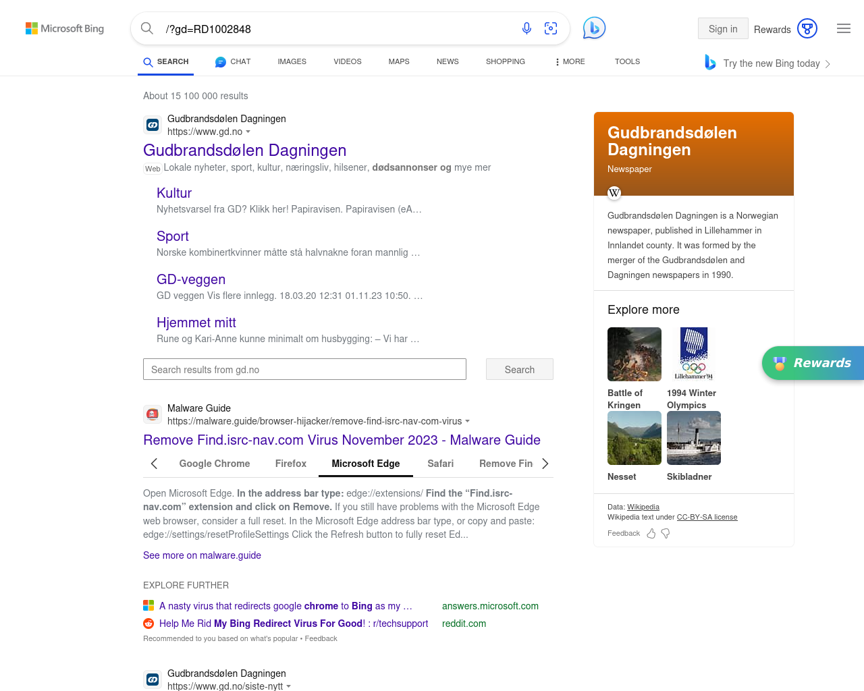
Task: Start voice search with microphone icon
Action: tap(526, 28)
